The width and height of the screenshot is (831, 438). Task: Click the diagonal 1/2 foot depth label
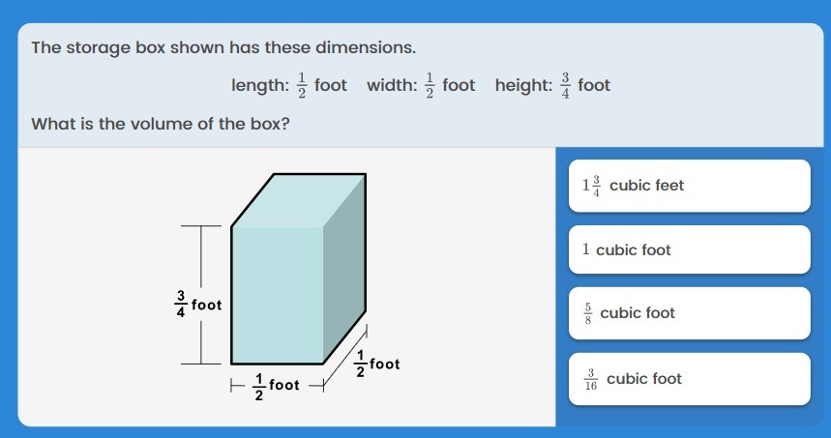(377, 364)
